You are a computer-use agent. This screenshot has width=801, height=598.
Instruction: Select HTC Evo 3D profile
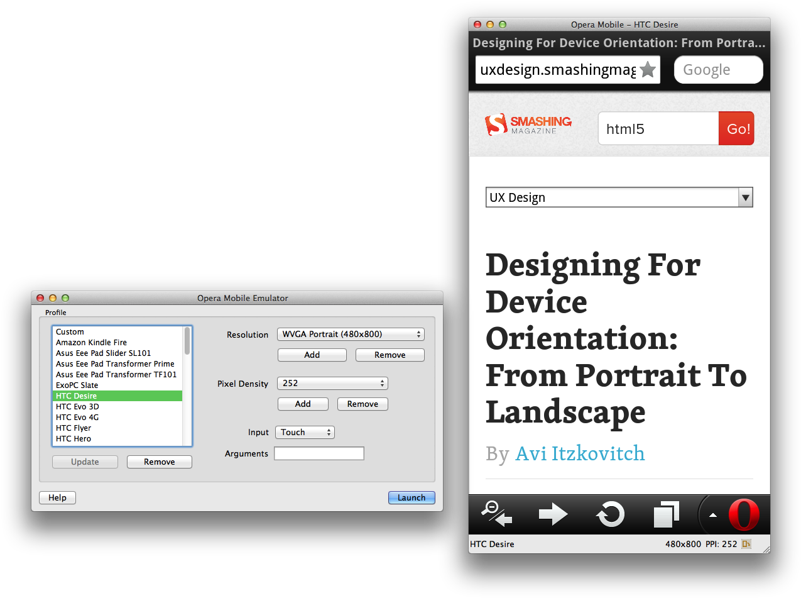(x=117, y=407)
